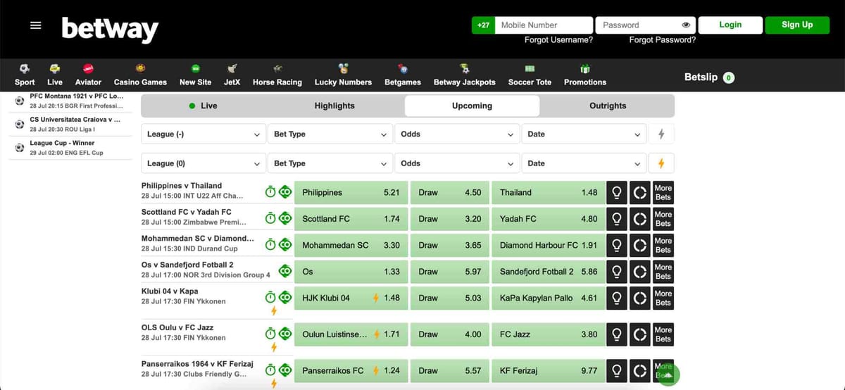
Task: Open the first row Bet Type dropdown
Action: 330,134
